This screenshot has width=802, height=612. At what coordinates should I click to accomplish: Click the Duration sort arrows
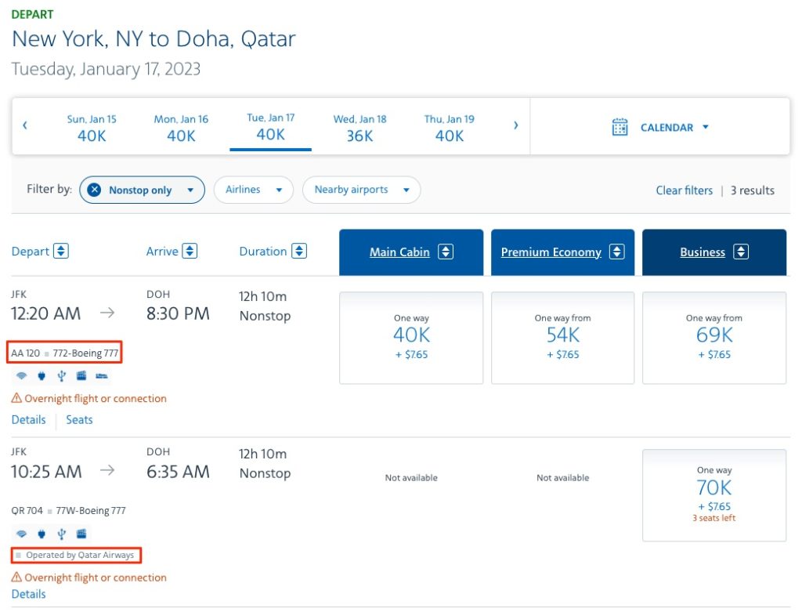[298, 251]
